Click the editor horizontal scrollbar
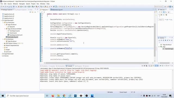174x98 pixels. pos(97,63)
